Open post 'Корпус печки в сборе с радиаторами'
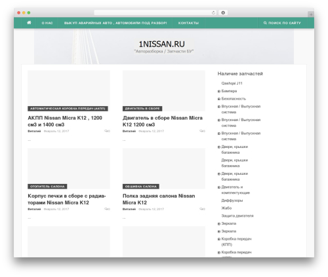328x277 pixels. (x=67, y=199)
